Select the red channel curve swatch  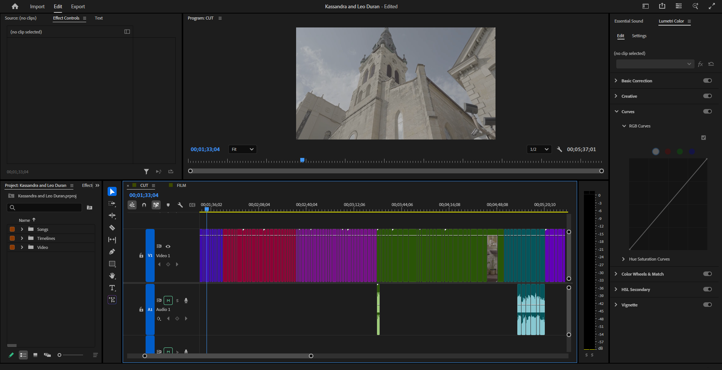[668, 152]
